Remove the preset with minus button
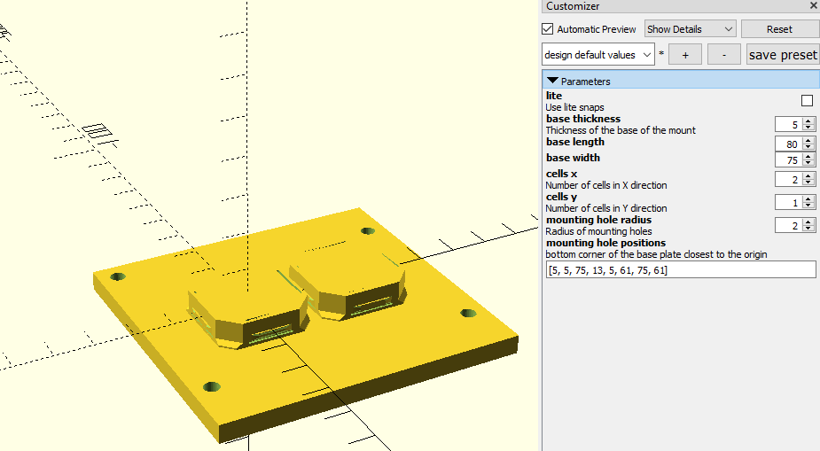Screen dimensions: 820x451 (724, 55)
